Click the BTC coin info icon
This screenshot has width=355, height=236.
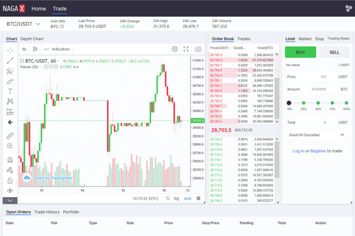(62, 26)
